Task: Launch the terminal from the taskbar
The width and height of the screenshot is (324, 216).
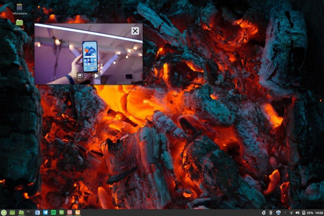Action: pyautogui.click(x=28, y=213)
